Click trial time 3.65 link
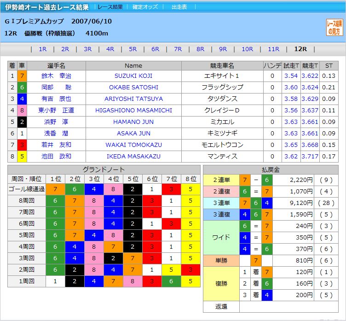This screenshot has width=346, height=321. click(x=291, y=145)
